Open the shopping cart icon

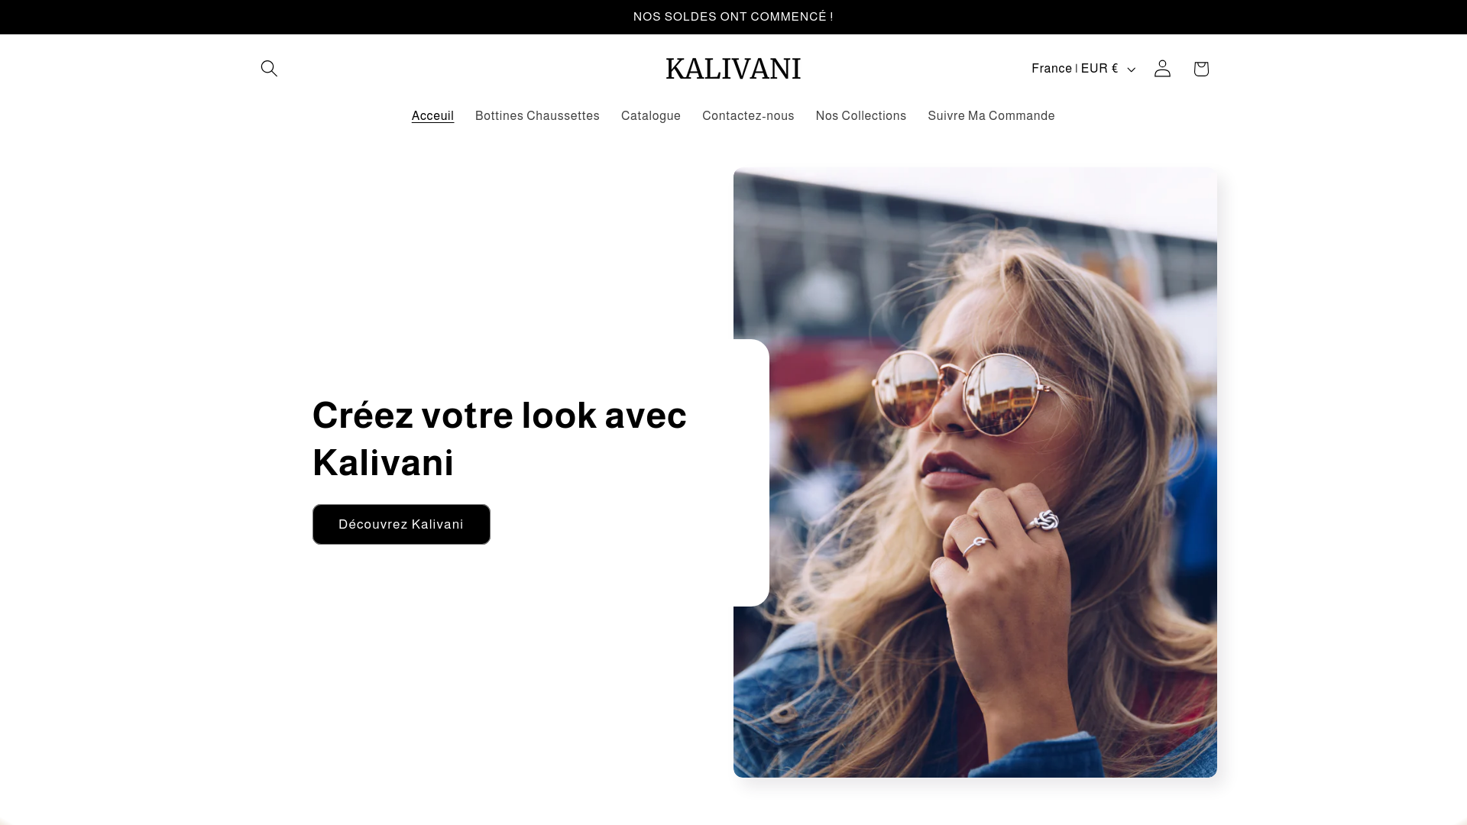pos(1201,69)
